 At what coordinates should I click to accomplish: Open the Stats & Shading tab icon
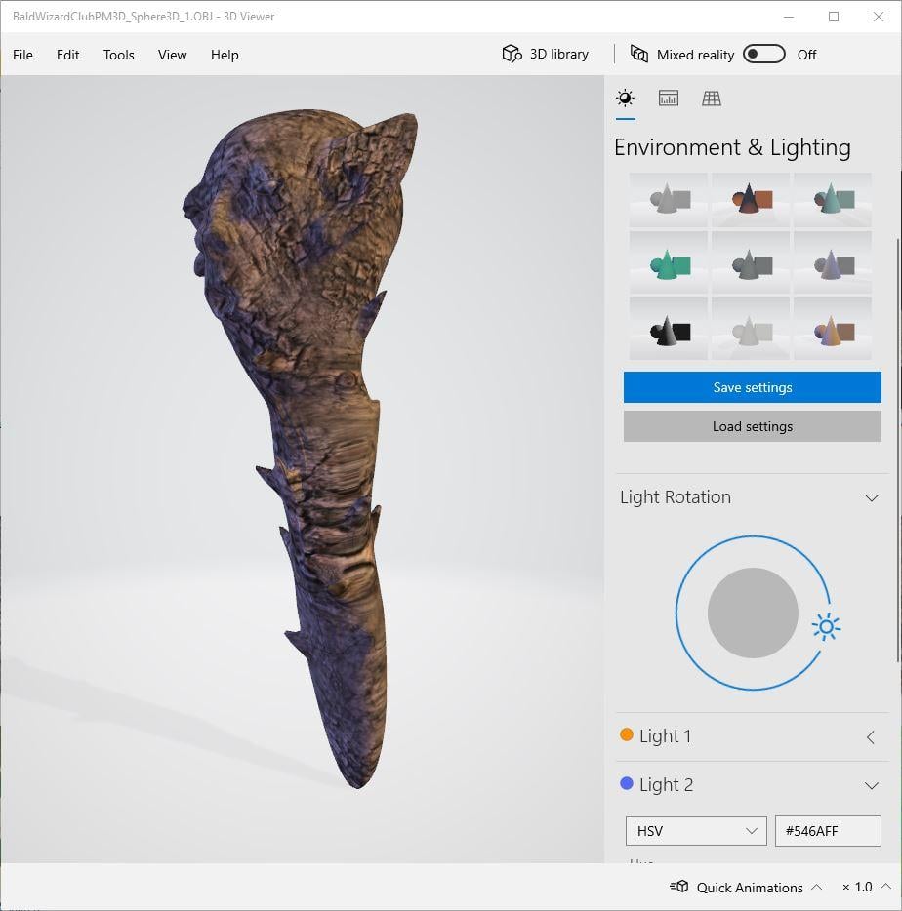[x=669, y=98]
